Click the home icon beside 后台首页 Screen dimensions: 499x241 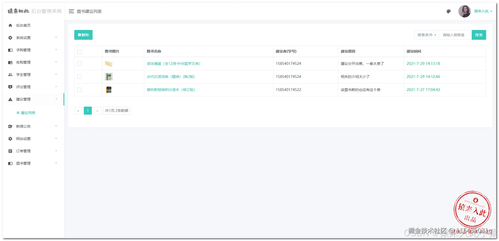click(x=10, y=25)
